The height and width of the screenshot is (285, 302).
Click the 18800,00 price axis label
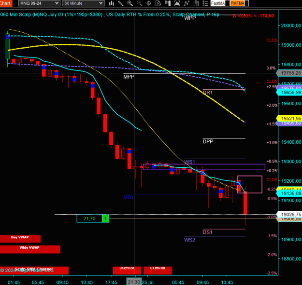pyautogui.click(x=291, y=259)
